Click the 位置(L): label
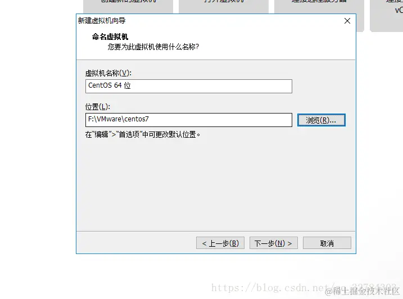This screenshot has width=403, height=299. coord(98,107)
